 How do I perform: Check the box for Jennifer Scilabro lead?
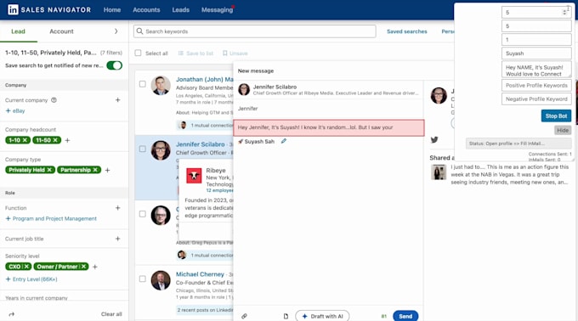(142, 149)
